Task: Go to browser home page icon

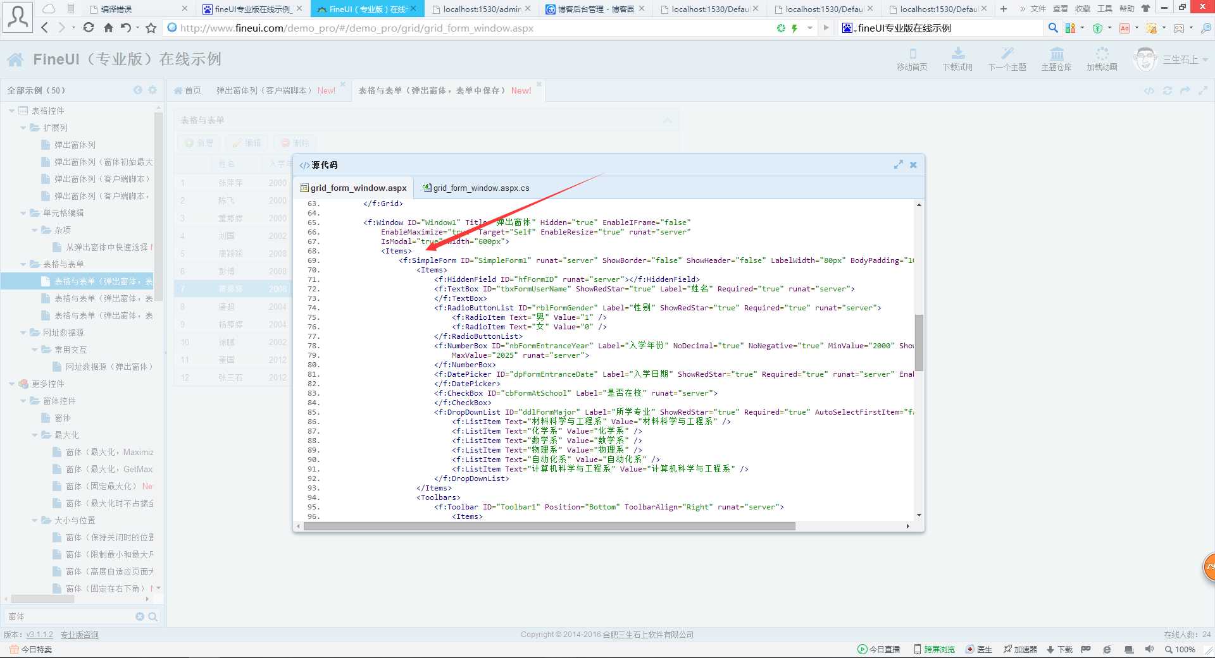Action: [108, 28]
